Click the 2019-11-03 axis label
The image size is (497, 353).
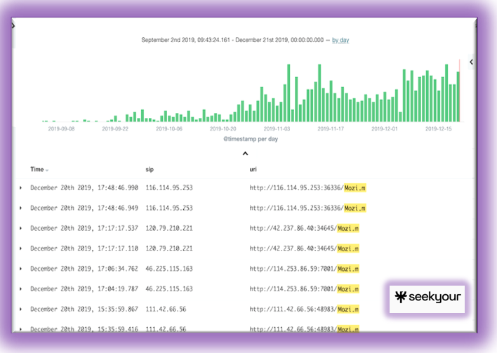coord(277,129)
